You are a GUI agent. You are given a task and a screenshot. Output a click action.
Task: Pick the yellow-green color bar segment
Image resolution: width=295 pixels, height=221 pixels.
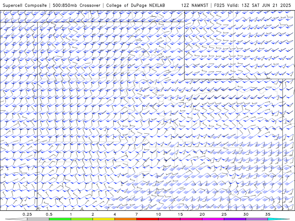pyautogui.click(x=82, y=219)
